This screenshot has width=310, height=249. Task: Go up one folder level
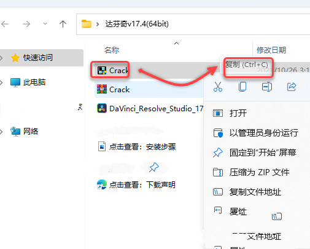coord(63,24)
